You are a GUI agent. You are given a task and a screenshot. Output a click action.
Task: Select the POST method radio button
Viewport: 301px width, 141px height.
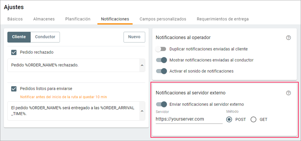click(x=229, y=120)
